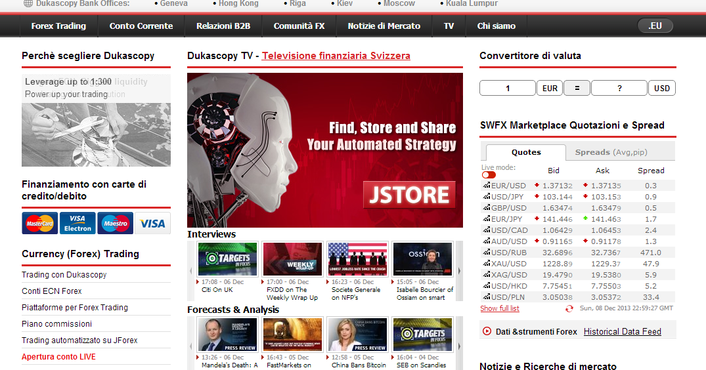Click the Kuala Lumpur office link

click(x=472, y=3)
